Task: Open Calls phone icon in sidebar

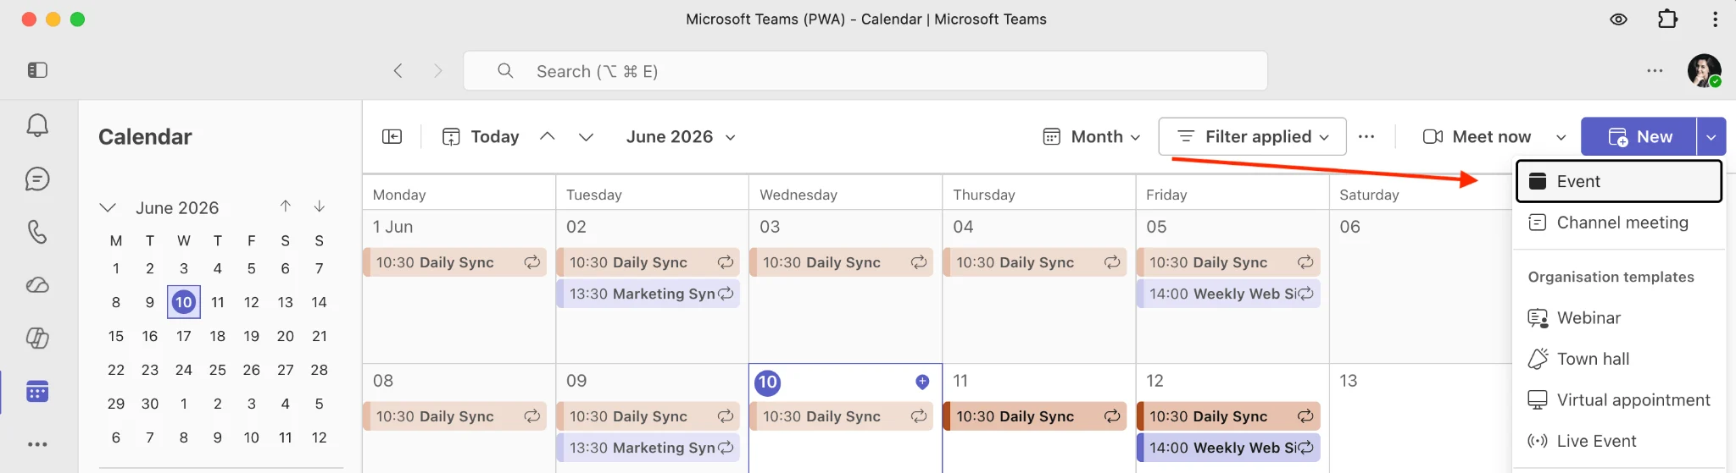Action: pyautogui.click(x=37, y=232)
